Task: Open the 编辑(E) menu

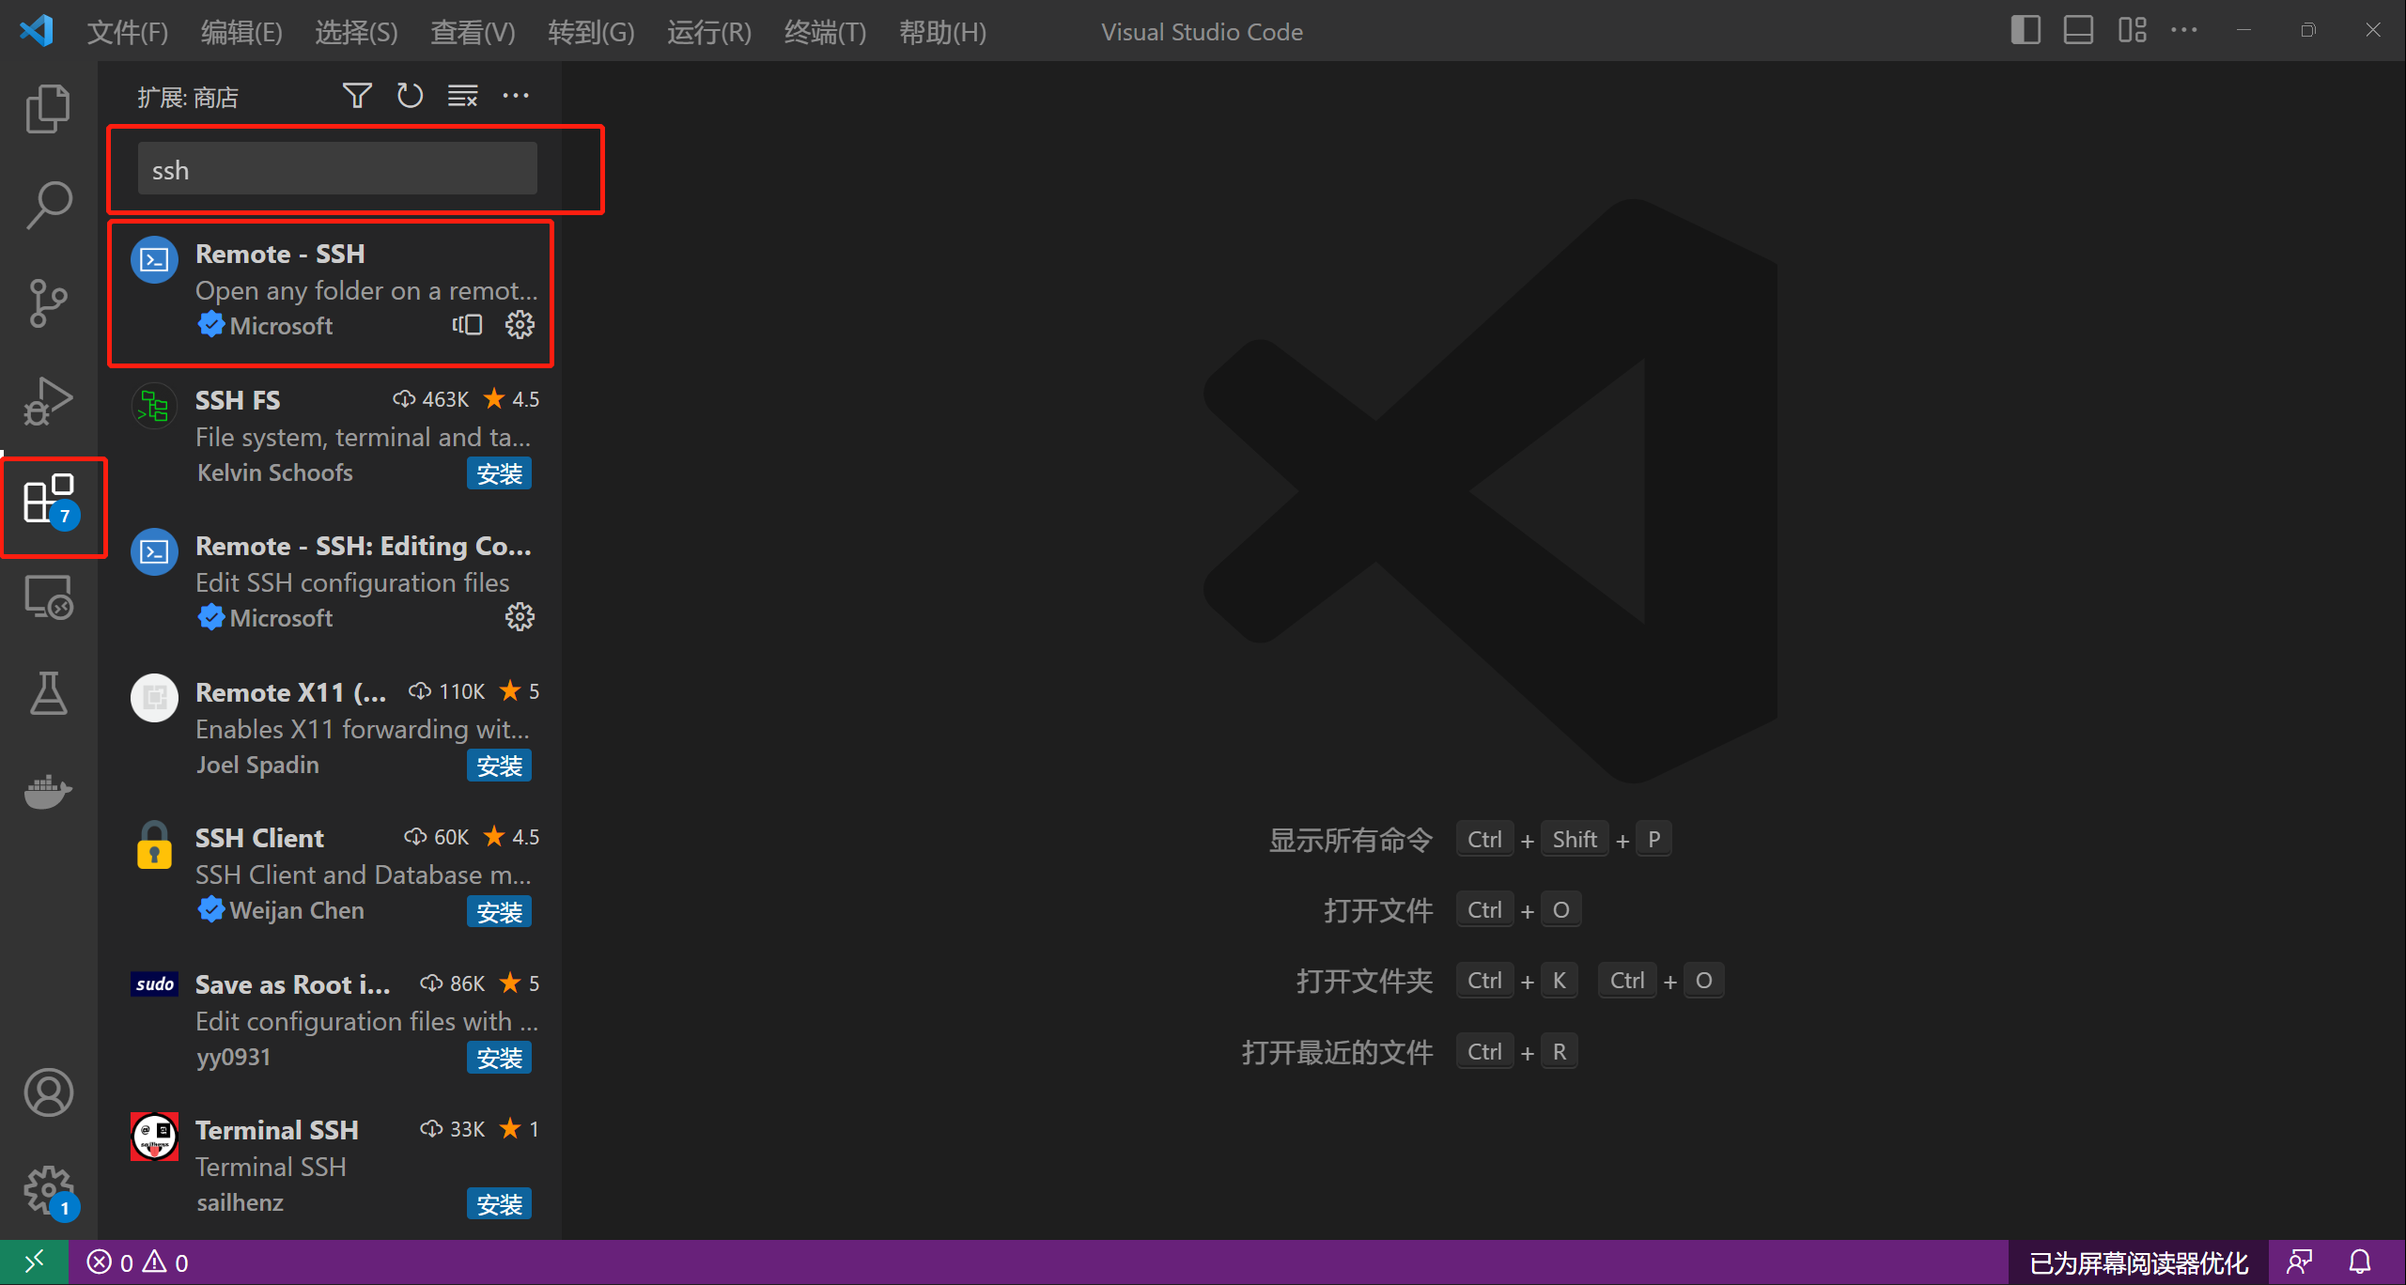Action: click(x=241, y=32)
